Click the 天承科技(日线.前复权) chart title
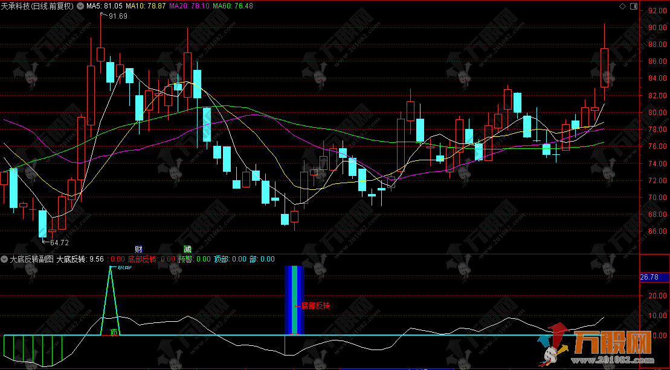 pyautogui.click(x=37, y=7)
